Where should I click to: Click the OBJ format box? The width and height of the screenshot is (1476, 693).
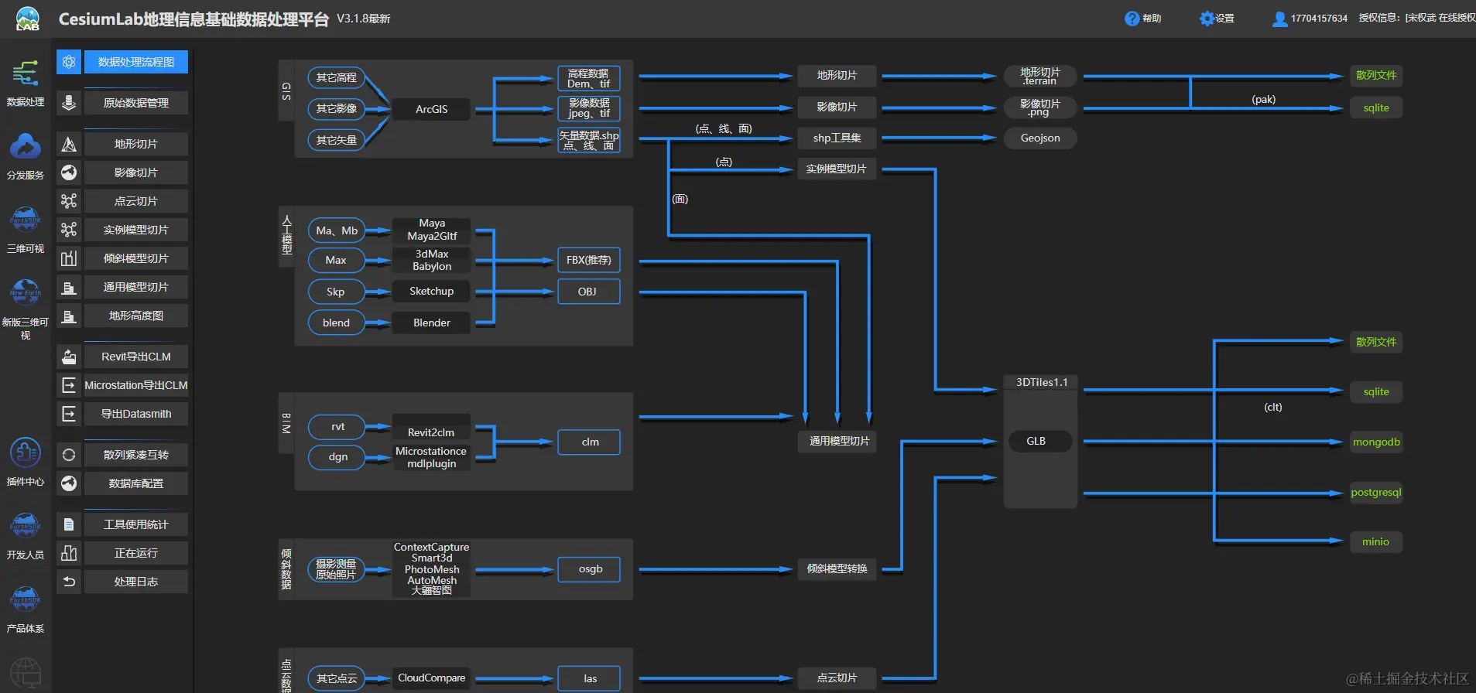coord(589,292)
